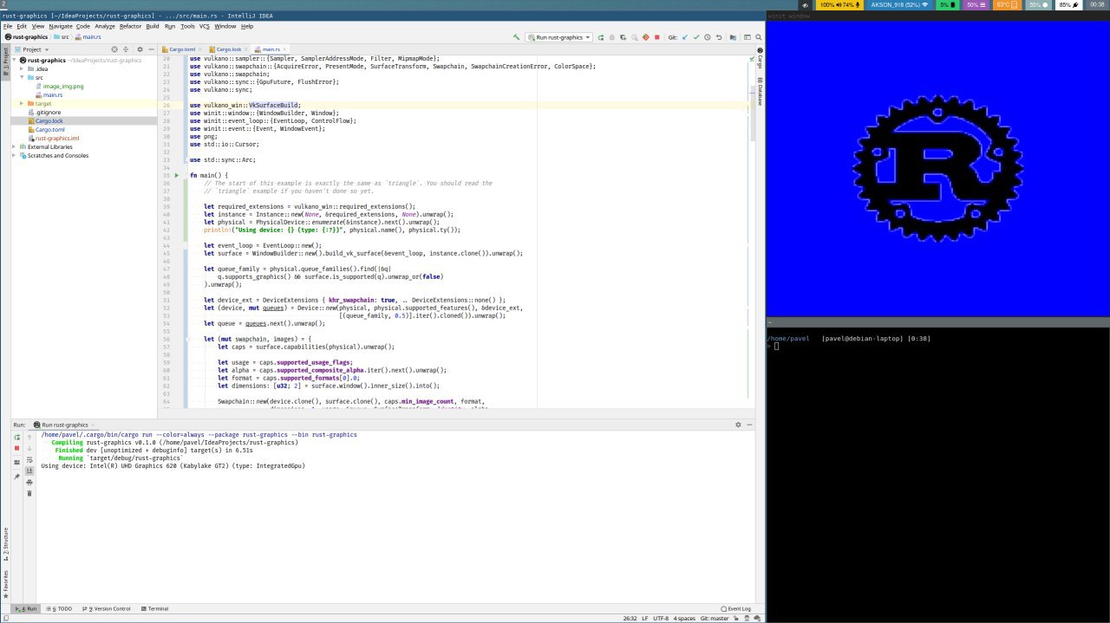Image resolution: width=1110 pixels, height=623 pixels.
Task: Revert changes with the Git rollback icon
Action: click(x=719, y=37)
